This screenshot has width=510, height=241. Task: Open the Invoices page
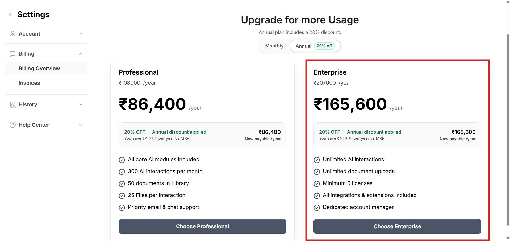29,83
